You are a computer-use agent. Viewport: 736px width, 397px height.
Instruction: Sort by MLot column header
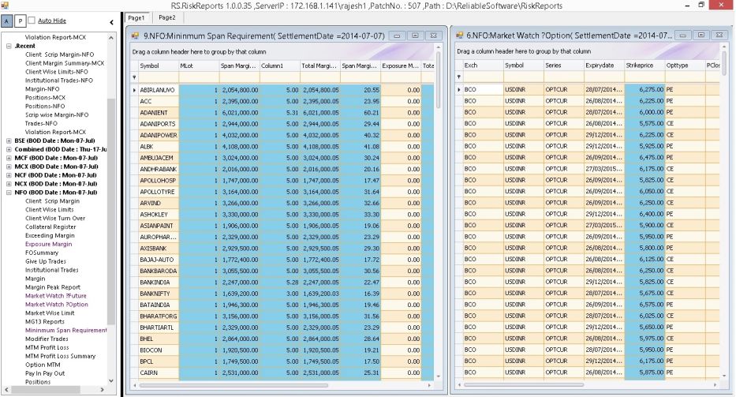(199, 66)
